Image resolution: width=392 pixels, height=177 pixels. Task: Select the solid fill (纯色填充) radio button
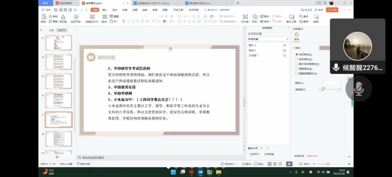tap(297, 54)
